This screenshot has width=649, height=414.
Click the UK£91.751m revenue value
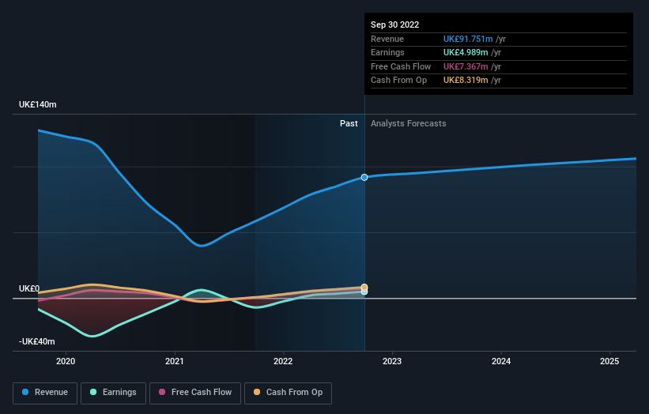tap(468, 39)
